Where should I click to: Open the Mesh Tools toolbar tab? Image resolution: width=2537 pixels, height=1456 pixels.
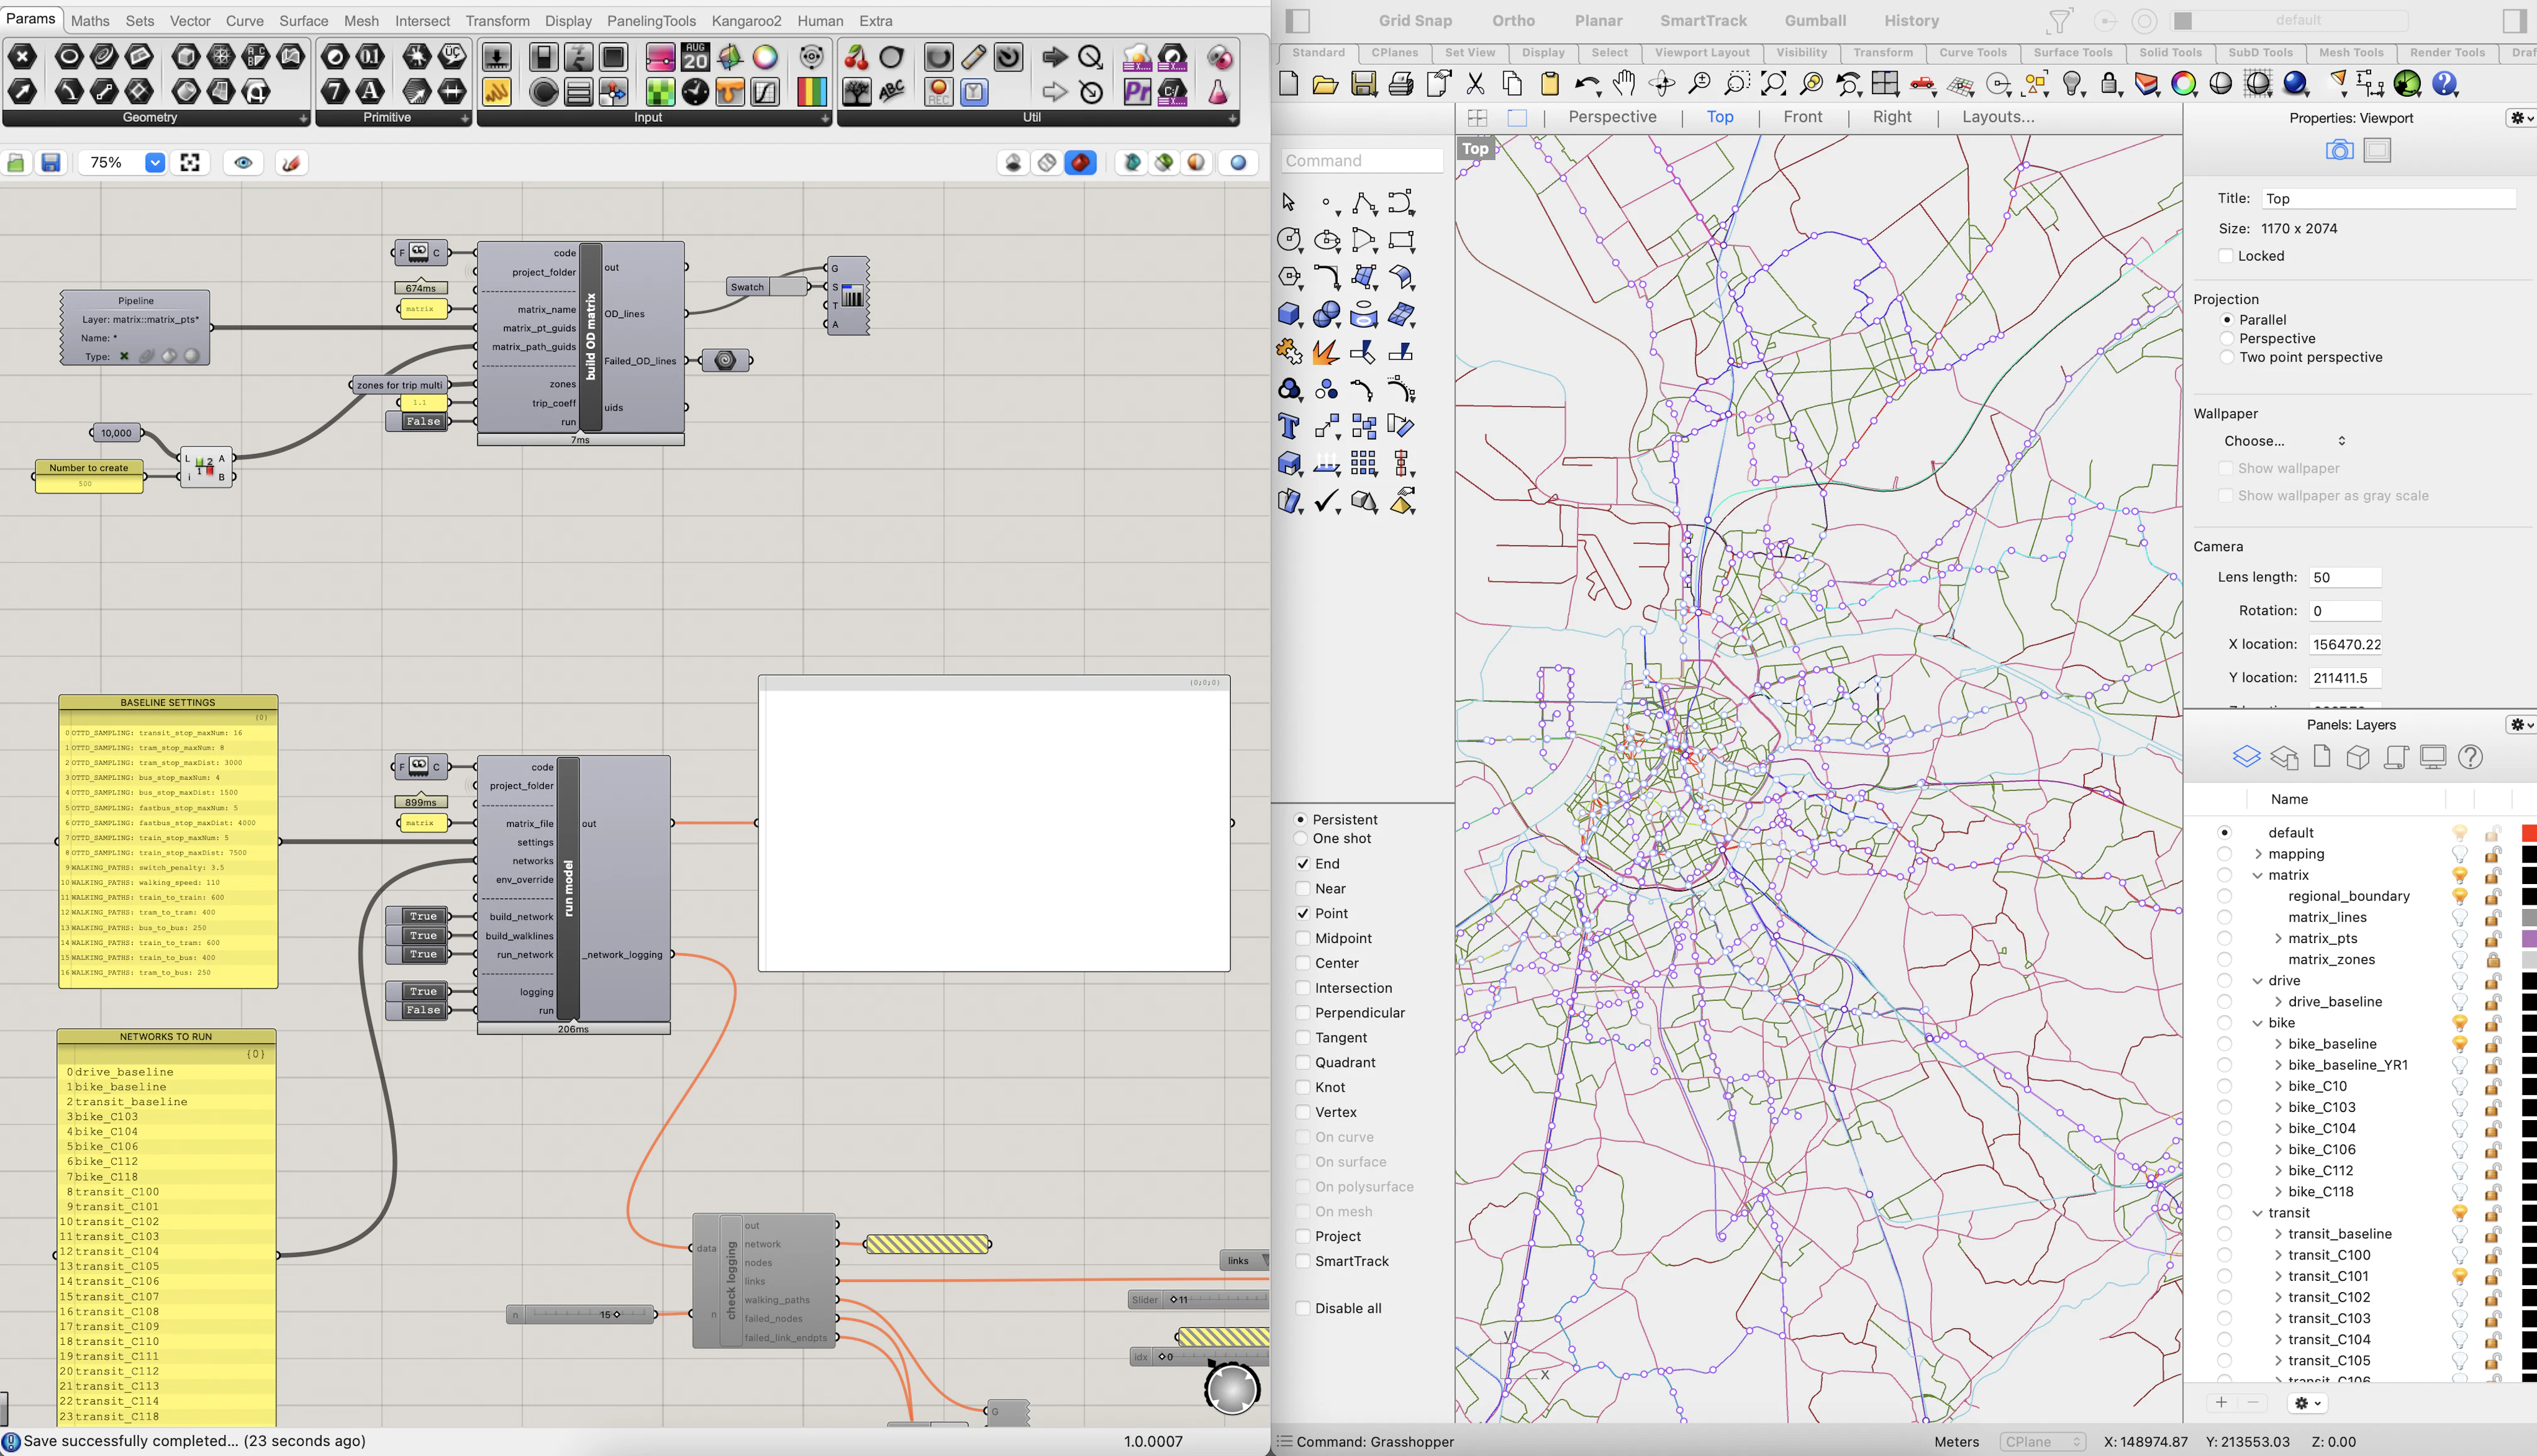point(2351,52)
